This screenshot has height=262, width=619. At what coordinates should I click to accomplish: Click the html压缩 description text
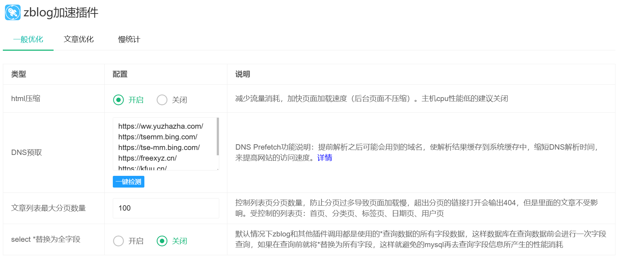[372, 99]
